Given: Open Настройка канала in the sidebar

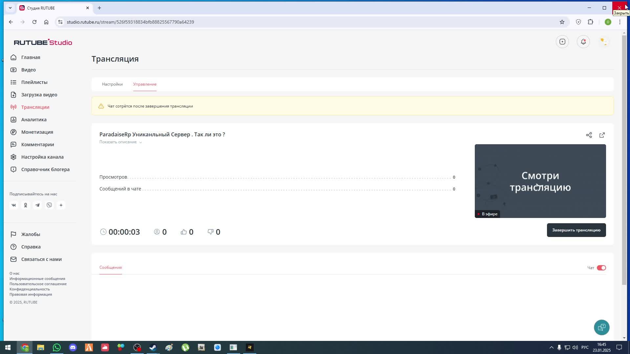Looking at the screenshot, I should tap(42, 157).
